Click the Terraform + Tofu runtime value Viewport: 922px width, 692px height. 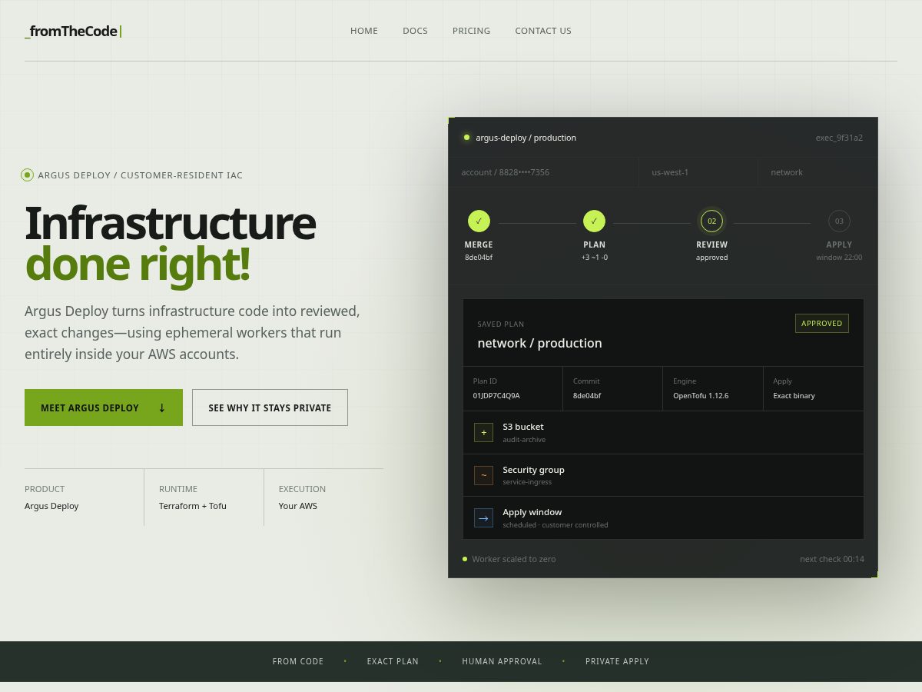coord(193,506)
